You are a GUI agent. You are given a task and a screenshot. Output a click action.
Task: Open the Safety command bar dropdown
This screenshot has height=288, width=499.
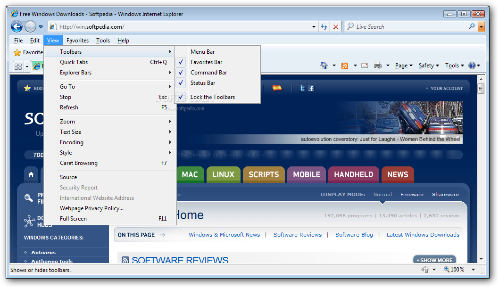tap(429, 66)
